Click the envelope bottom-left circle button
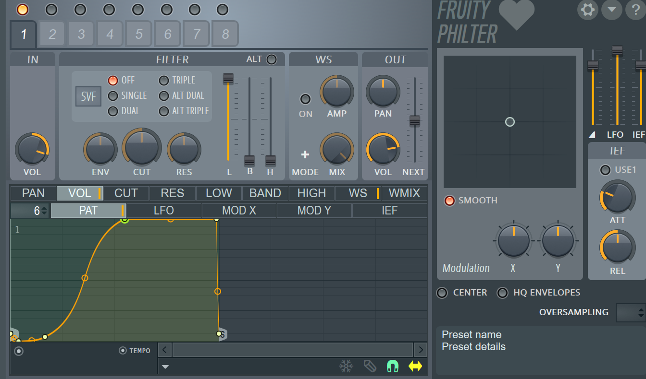 (19, 352)
